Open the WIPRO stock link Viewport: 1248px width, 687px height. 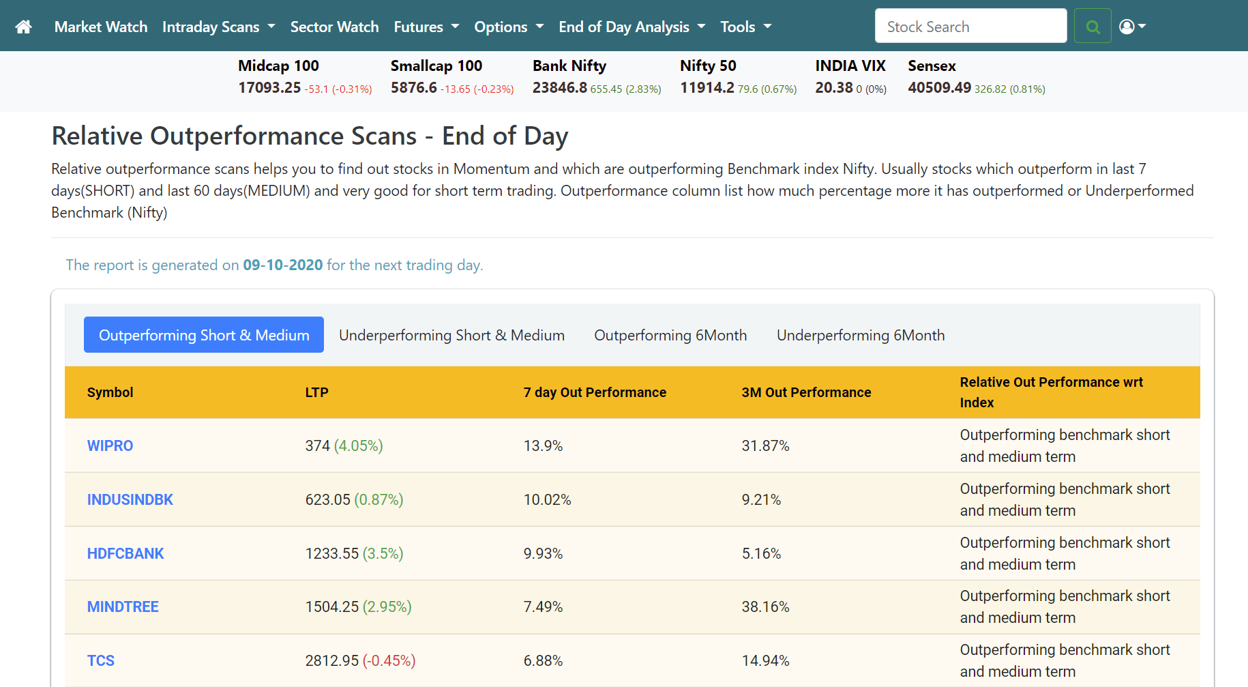click(x=110, y=445)
